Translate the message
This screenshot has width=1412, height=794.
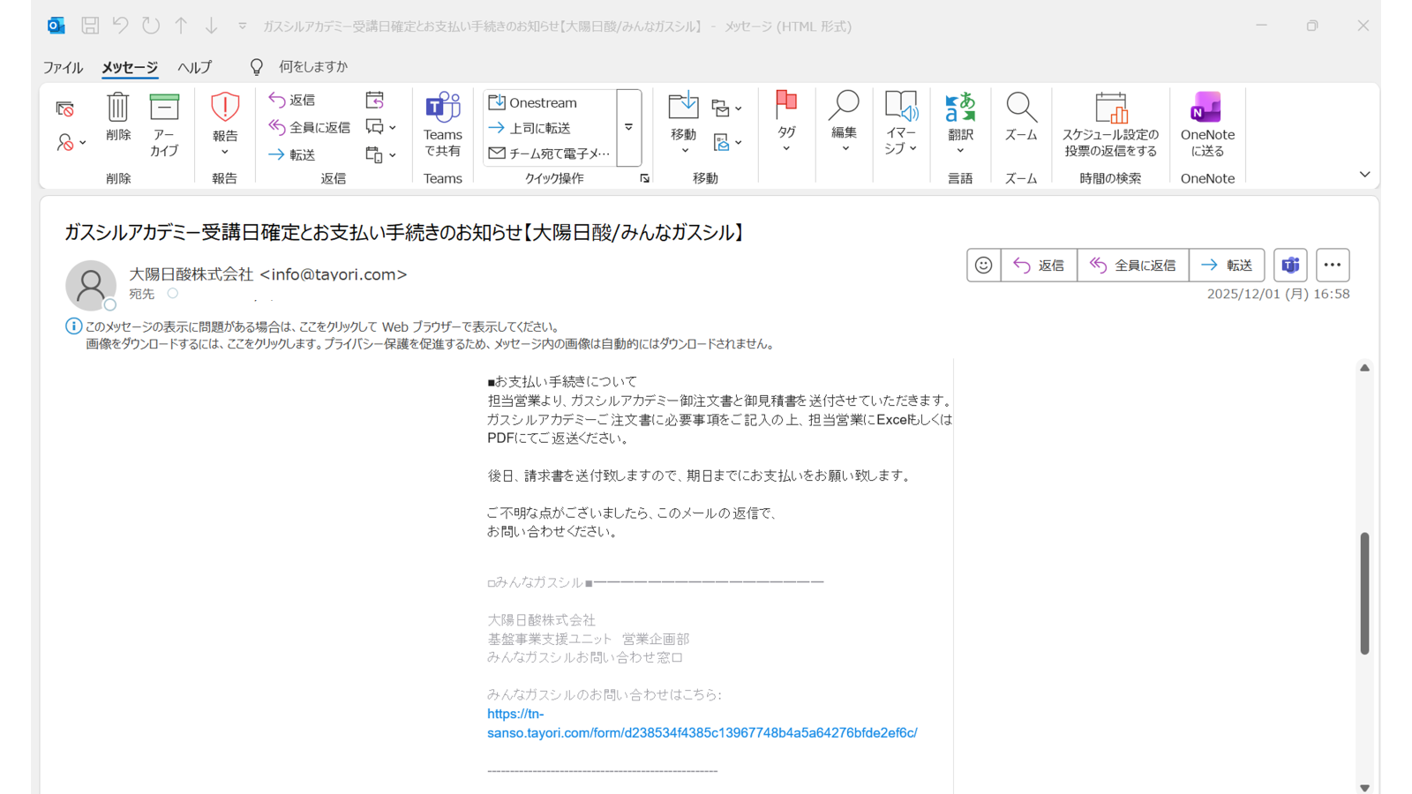click(x=960, y=124)
